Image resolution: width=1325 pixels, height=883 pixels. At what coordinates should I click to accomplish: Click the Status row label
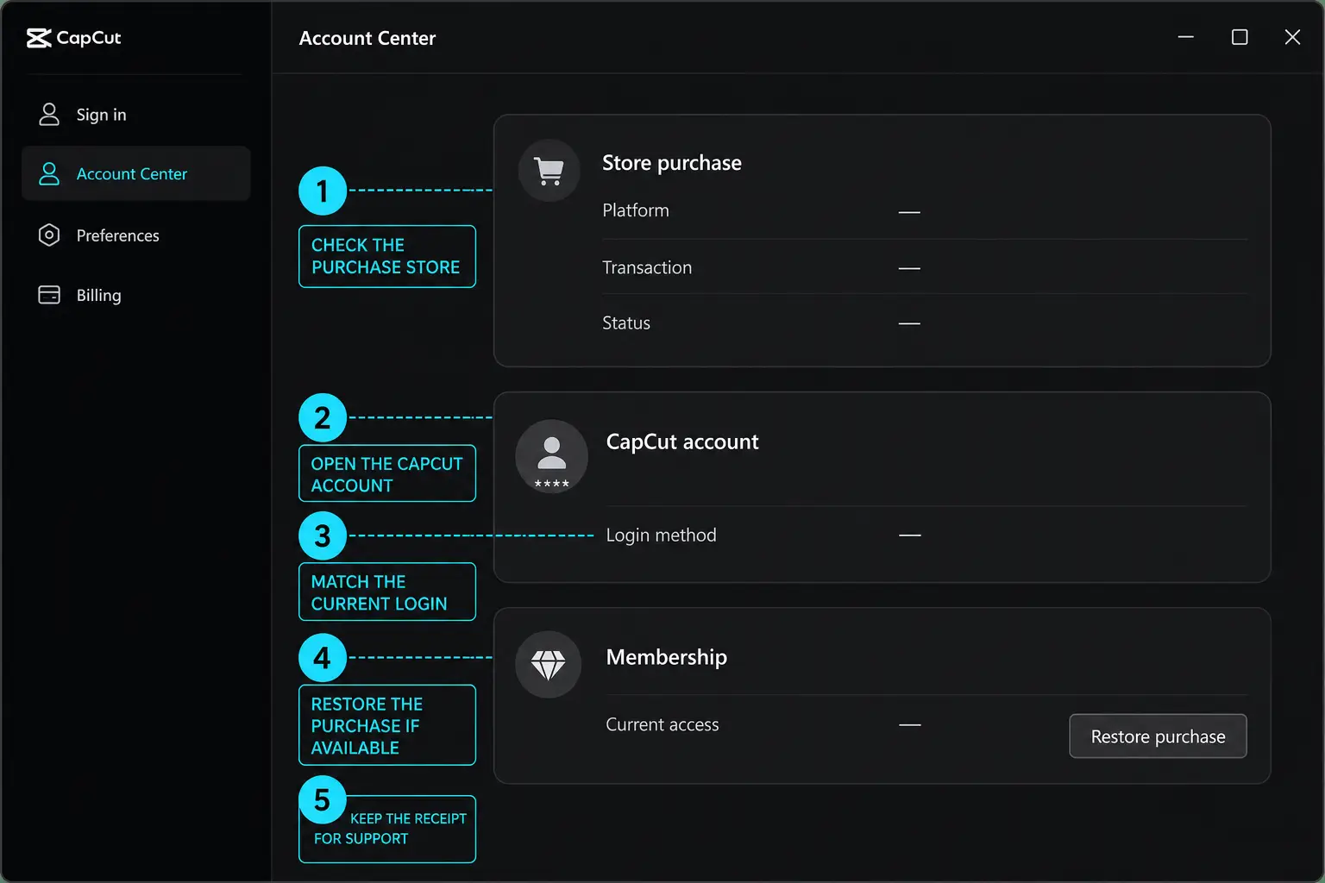point(626,323)
